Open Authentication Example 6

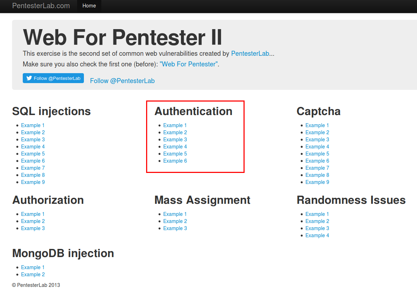tap(175, 160)
